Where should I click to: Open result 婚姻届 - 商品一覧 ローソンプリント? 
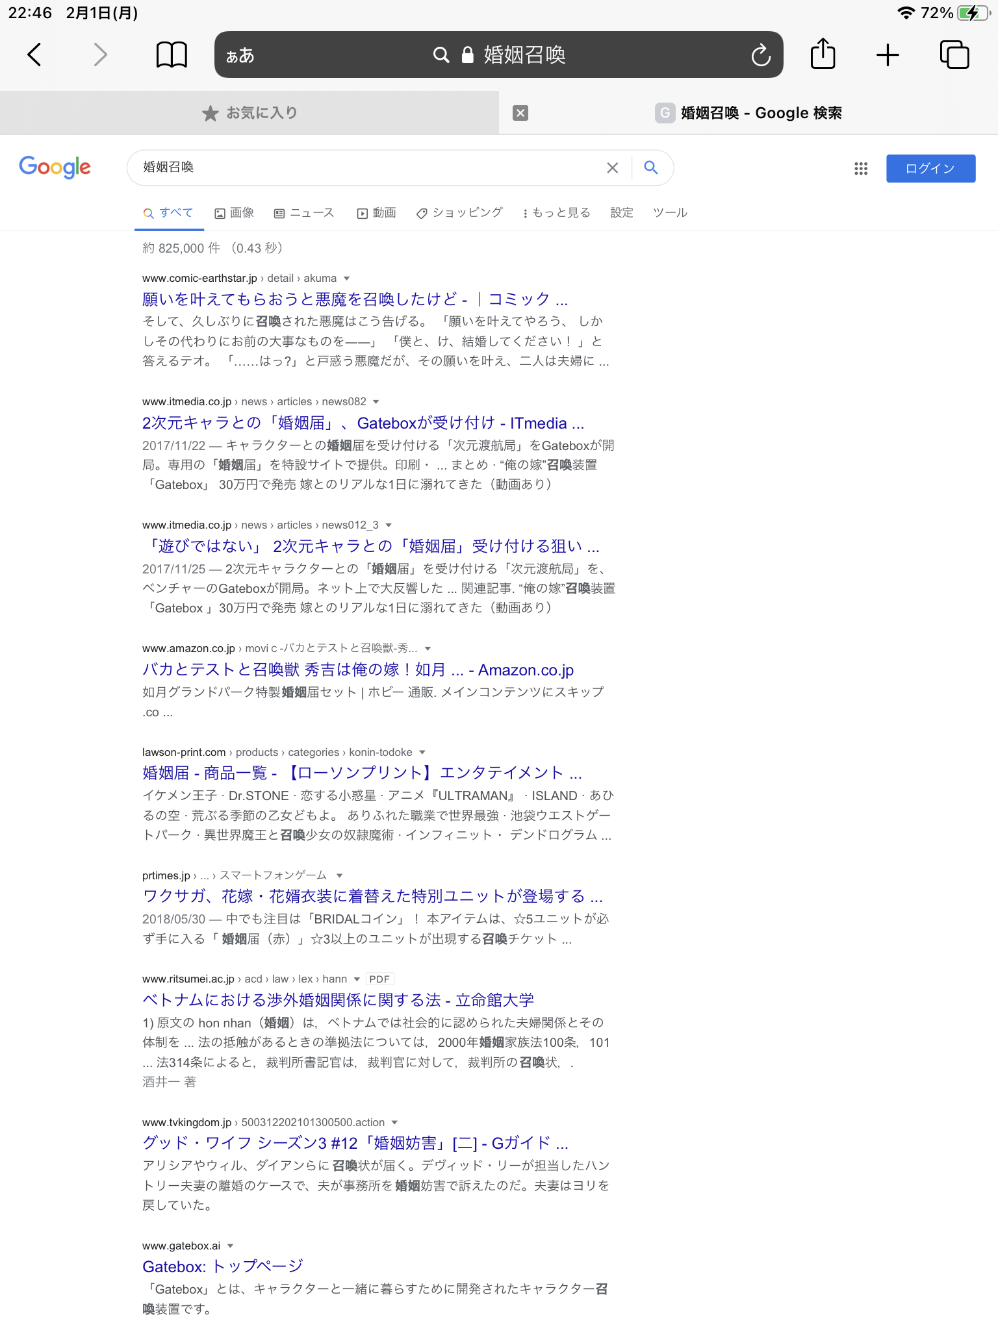[x=362, y=773]
